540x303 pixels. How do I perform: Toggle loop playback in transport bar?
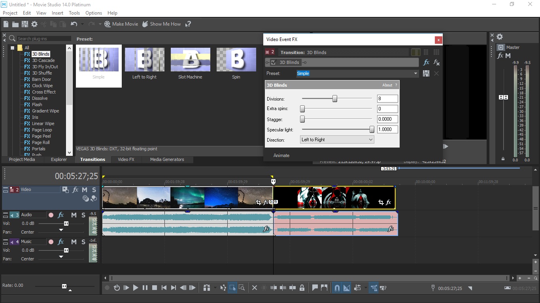pyautogui.click(x=117, y=288)
